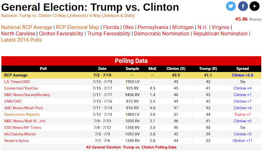Open the 3-Way (Johnson) polling link
This screenshot has height=153, width=264.
tap(70, 16)
